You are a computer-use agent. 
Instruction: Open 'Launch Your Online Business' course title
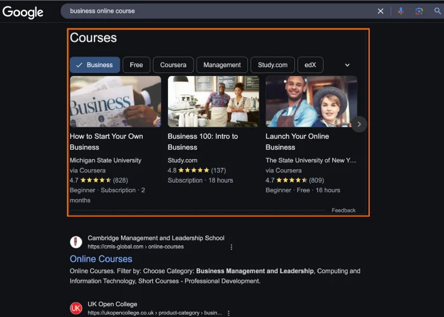click(x=297, y=142)
